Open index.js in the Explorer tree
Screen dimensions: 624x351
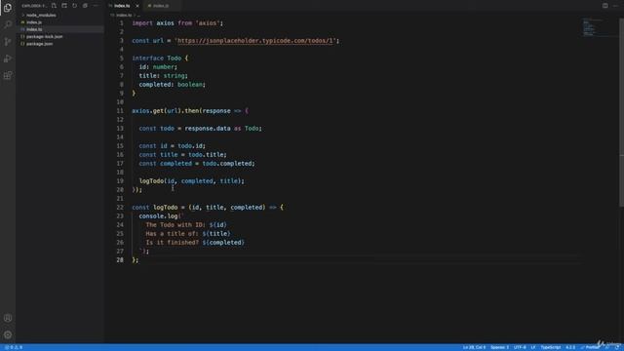(x=59, y=22)
